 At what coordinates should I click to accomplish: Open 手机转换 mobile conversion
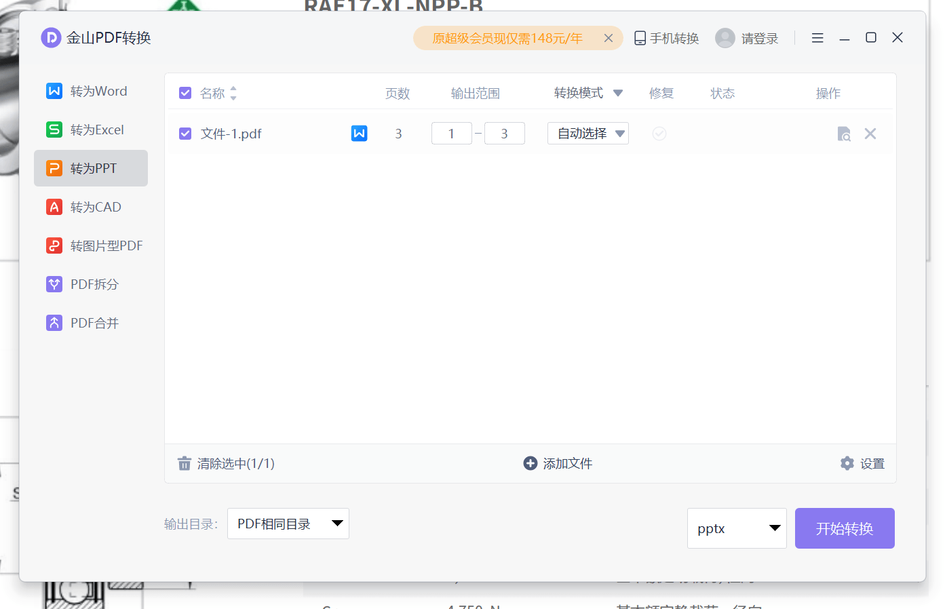pos(666,39)
